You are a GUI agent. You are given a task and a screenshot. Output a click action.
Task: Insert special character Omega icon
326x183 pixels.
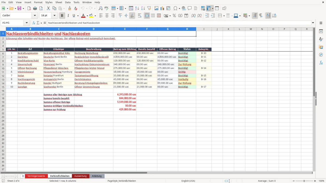175,8
